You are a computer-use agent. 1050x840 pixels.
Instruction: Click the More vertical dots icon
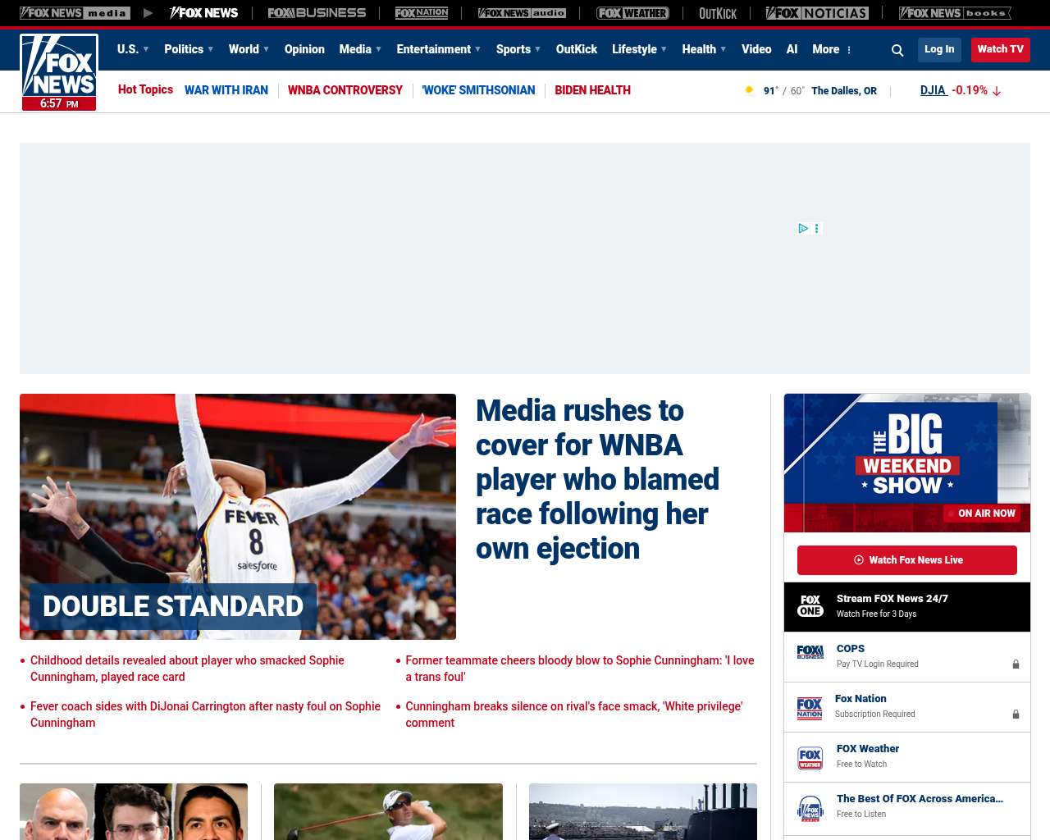pyautogui.click(x=849, y=50)
